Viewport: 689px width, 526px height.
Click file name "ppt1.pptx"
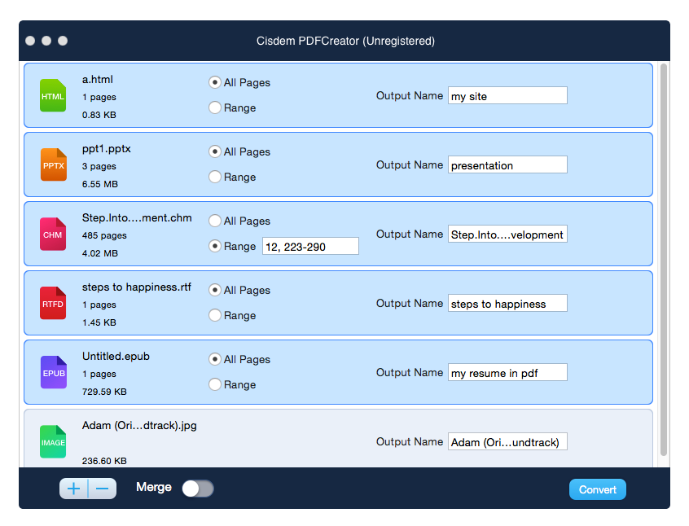107,149
